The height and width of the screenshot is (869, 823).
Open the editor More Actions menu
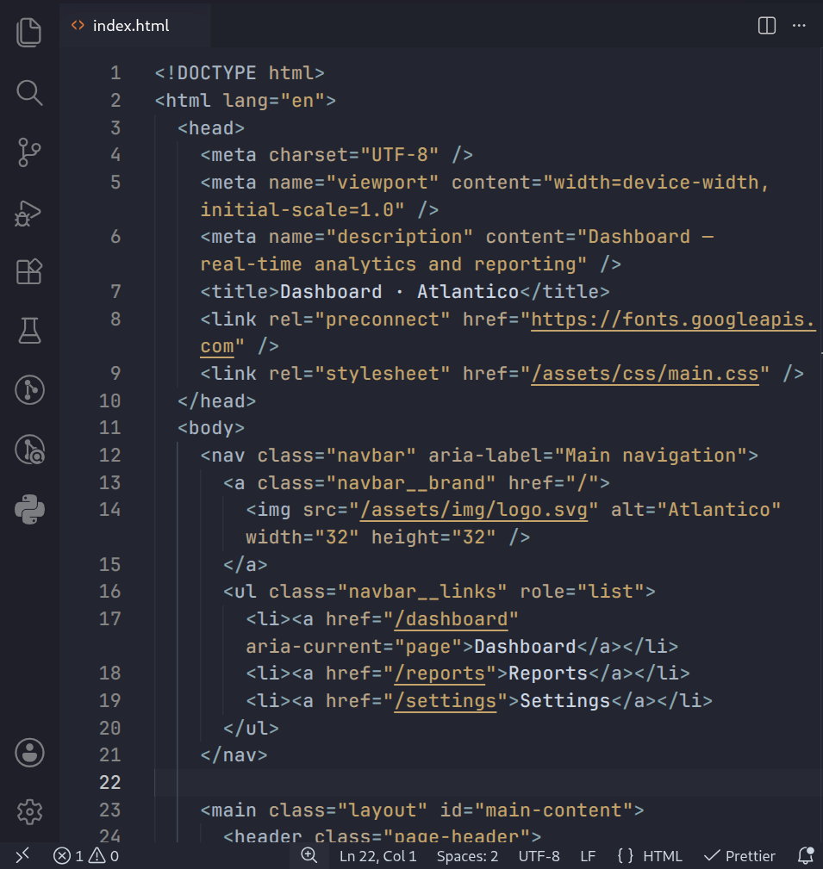tap(799, 26)
